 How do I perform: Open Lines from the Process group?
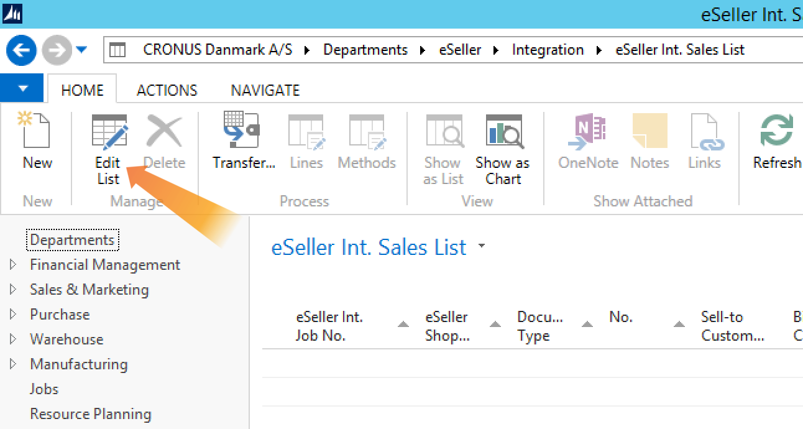pos(306,143)
